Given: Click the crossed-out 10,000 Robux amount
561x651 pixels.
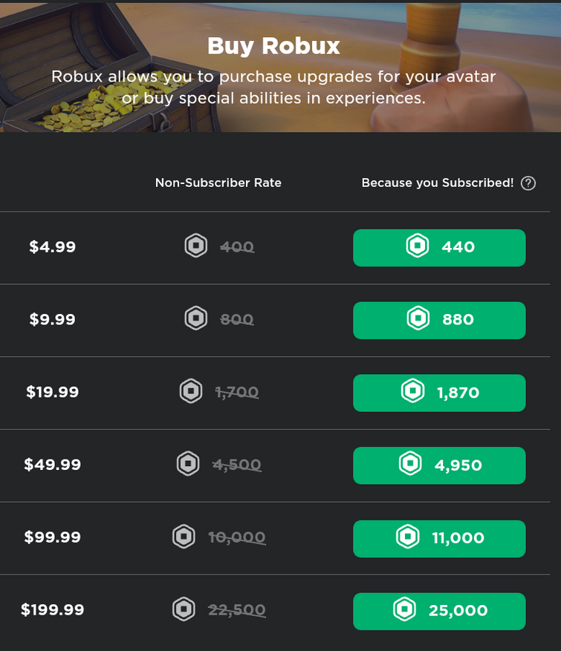Looking at the screenshot, I should pyautogui.click(x=237, y=537).
